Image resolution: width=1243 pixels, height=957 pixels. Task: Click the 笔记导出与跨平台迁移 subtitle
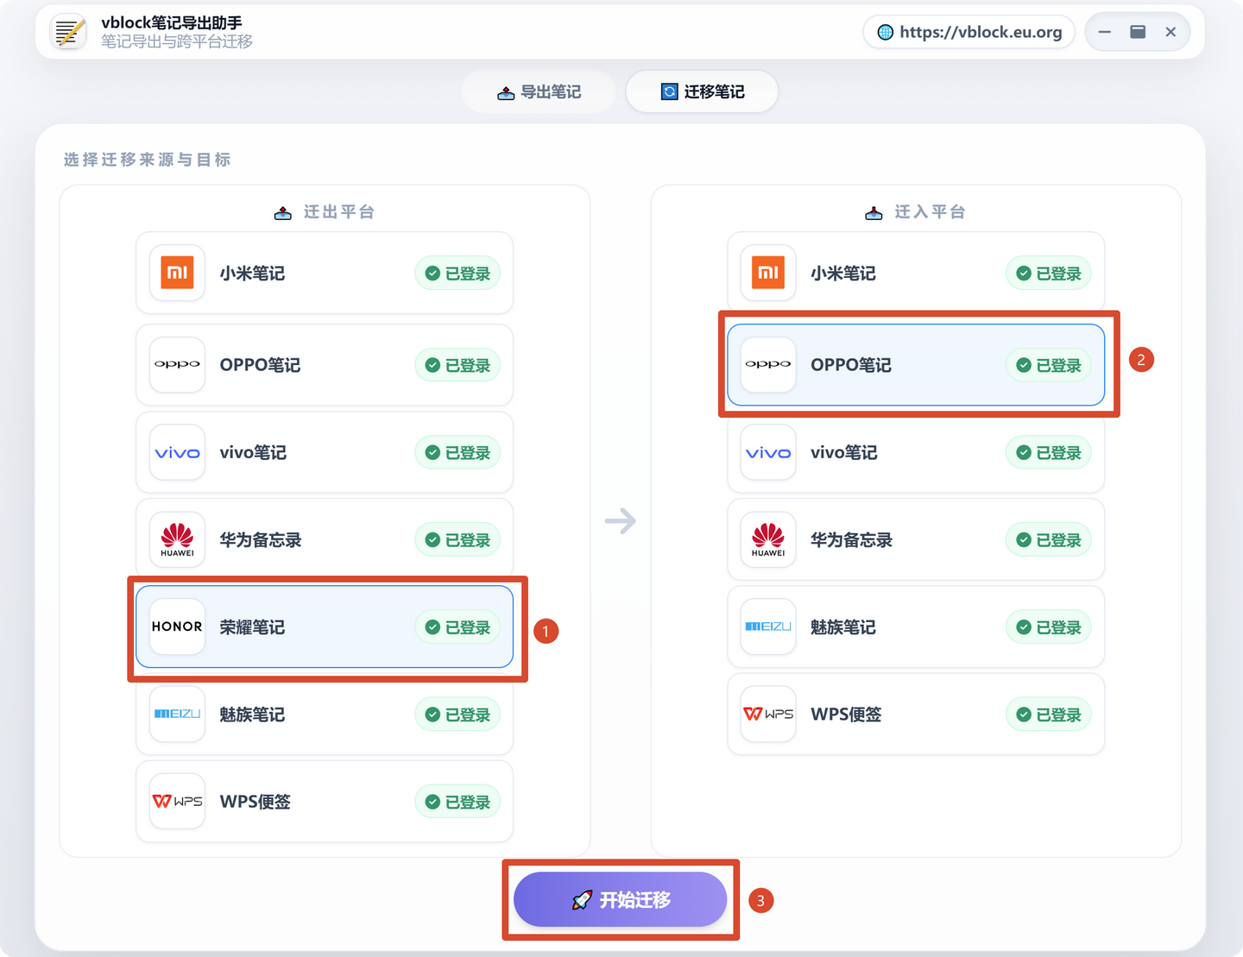177,41
